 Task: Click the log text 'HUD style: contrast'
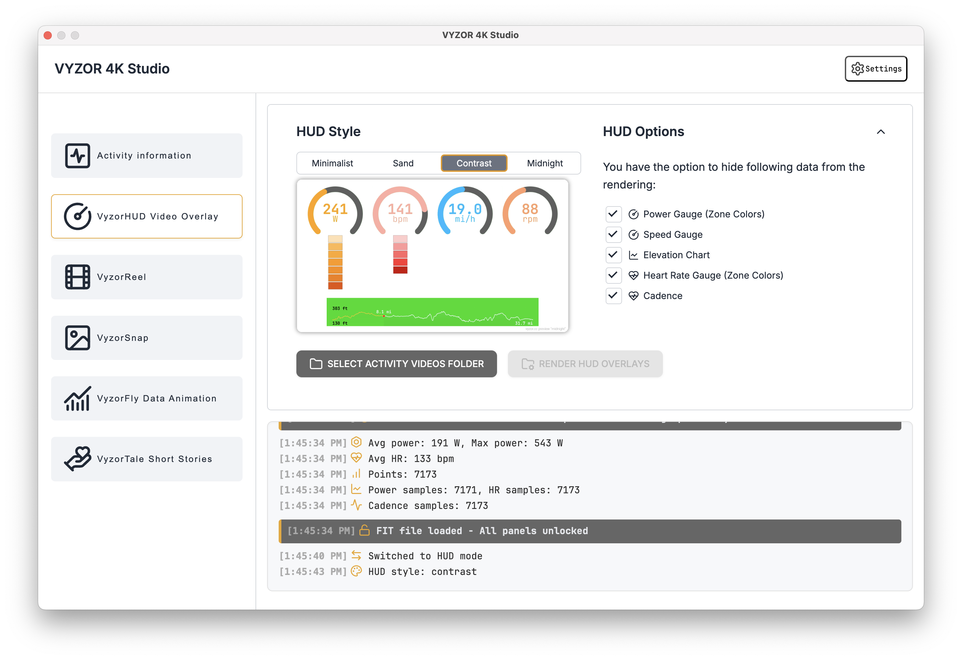[422, 572]
